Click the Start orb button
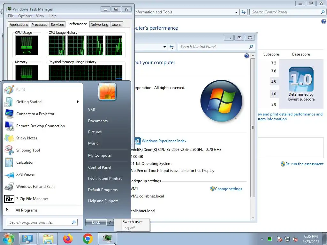The height and width of the screenshot is (245, 327). pyautogui.click(x=8, y=239)
